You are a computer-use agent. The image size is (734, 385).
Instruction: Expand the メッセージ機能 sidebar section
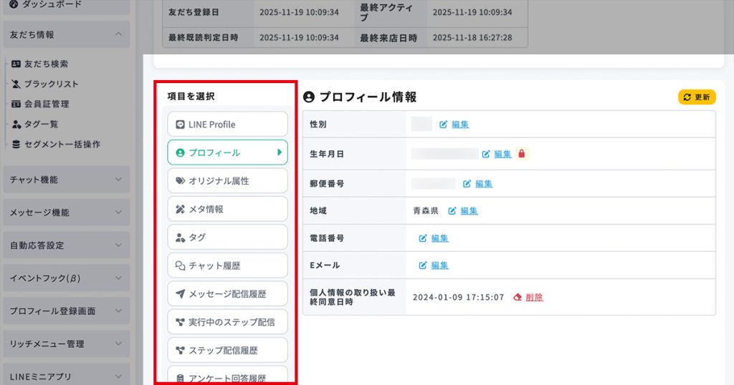coord(118,213)
